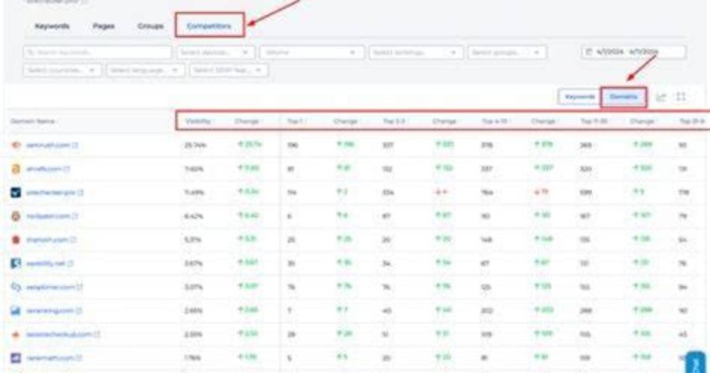This screenshot has height=373, width=710.
Task: Open the Keywords tab
Action: pos(52,26)
